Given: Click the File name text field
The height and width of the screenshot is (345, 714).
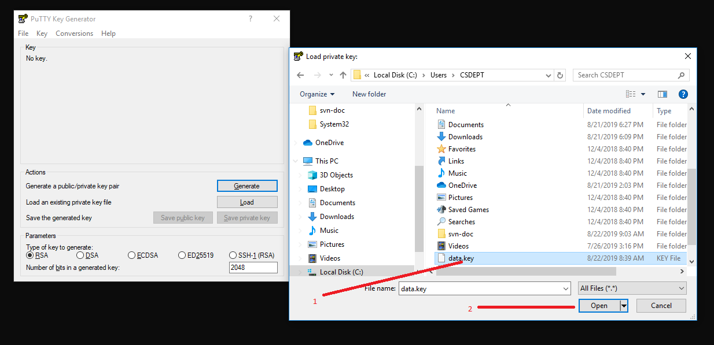Looking at the screenshot, I should [480, 288].
